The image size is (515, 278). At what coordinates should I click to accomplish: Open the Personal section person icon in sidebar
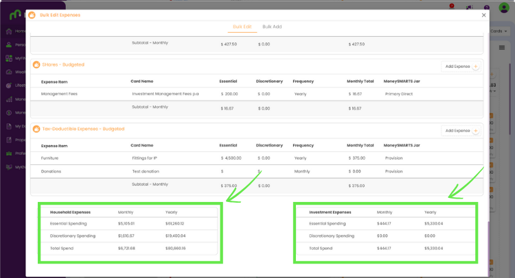[x=9, y=45]
